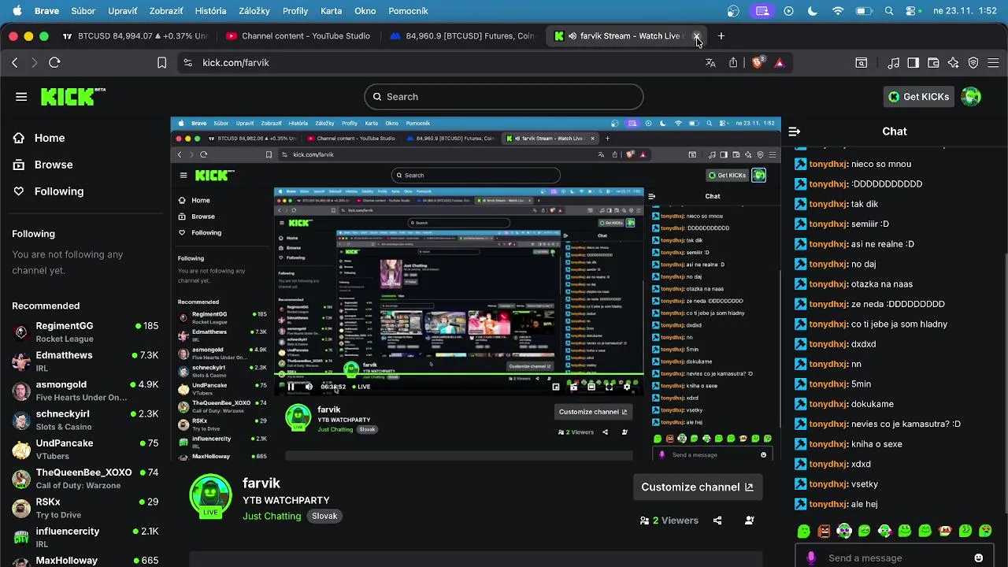Open the Brave Wallet icon
Screen dimensions: 1008x567
click(933, 63)
